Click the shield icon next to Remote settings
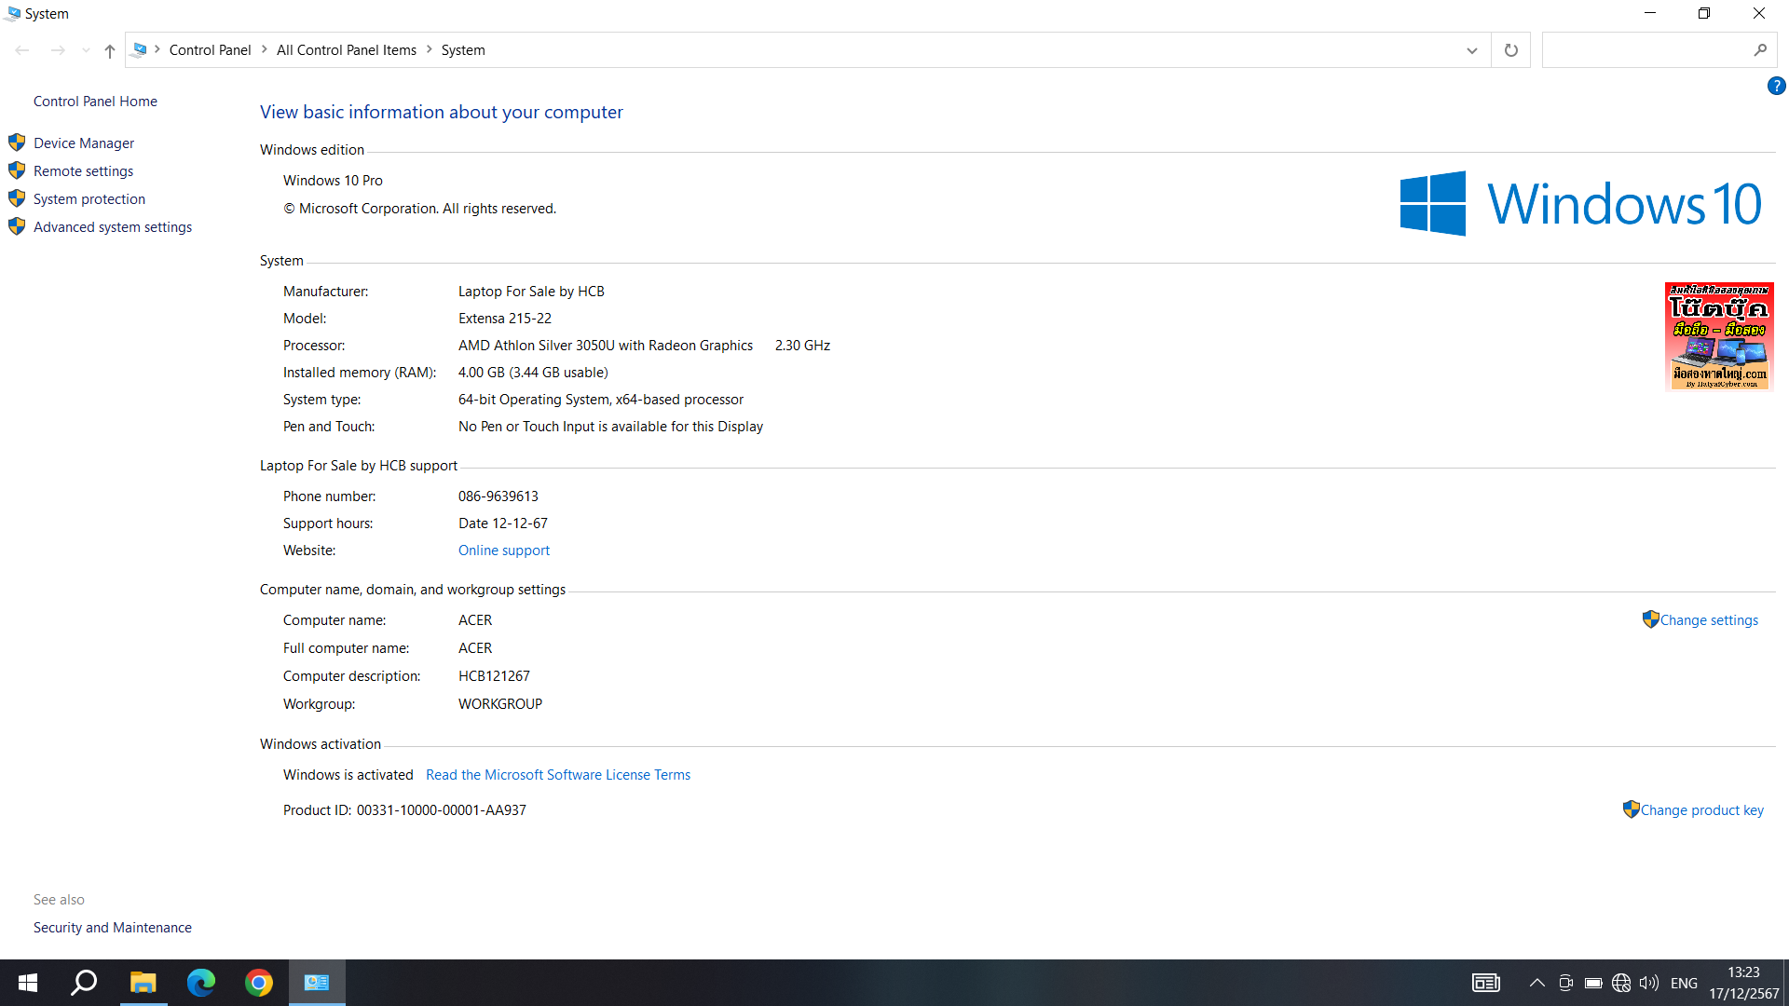This screenshot has height=1006, width=1789. point(17,170)
